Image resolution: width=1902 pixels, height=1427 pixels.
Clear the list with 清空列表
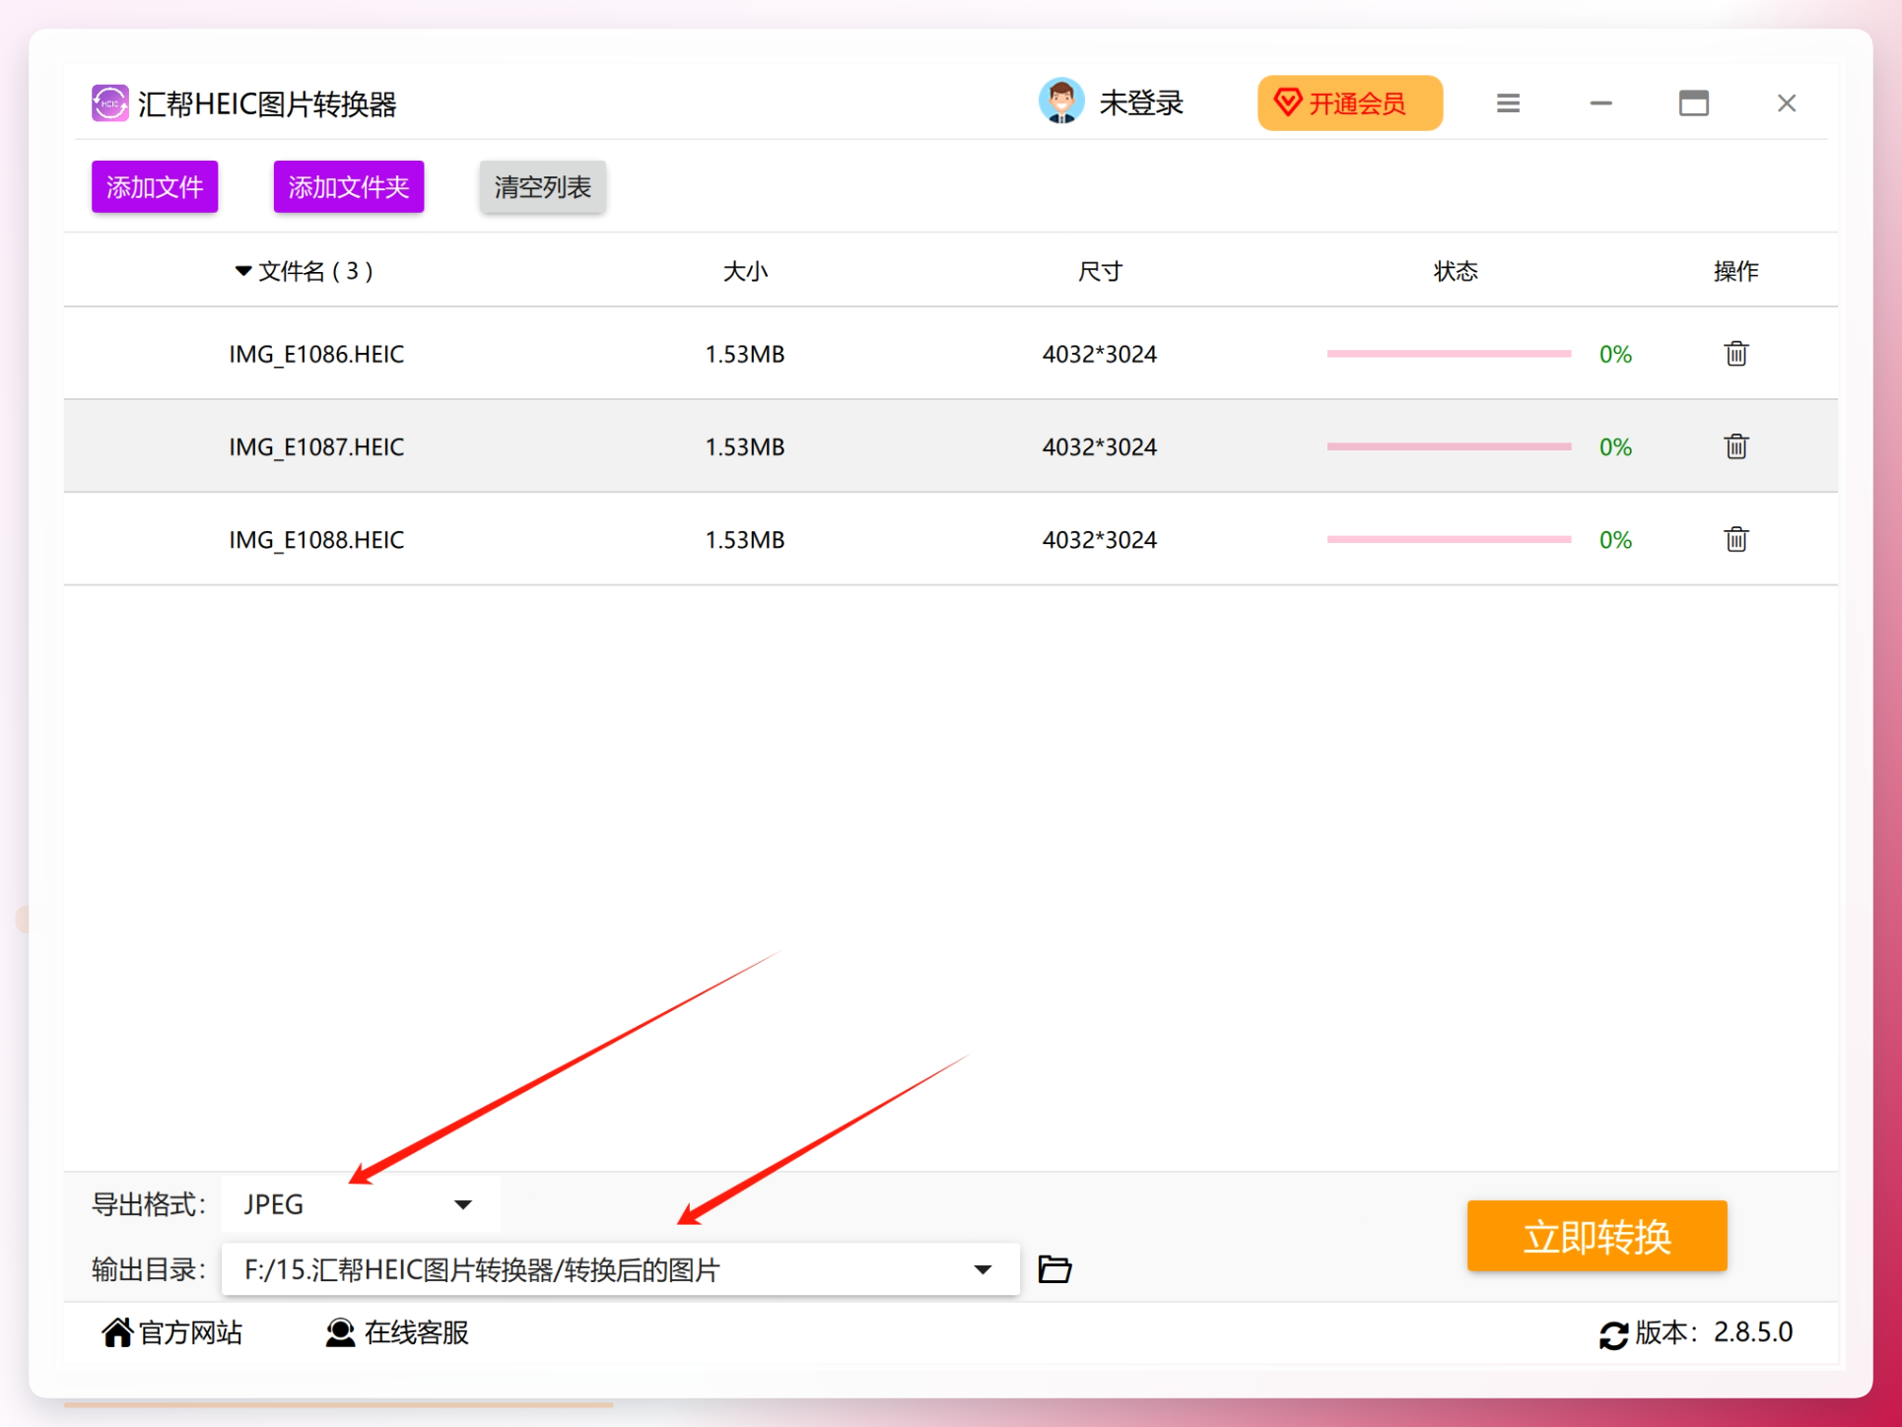[x=542, y=186]
